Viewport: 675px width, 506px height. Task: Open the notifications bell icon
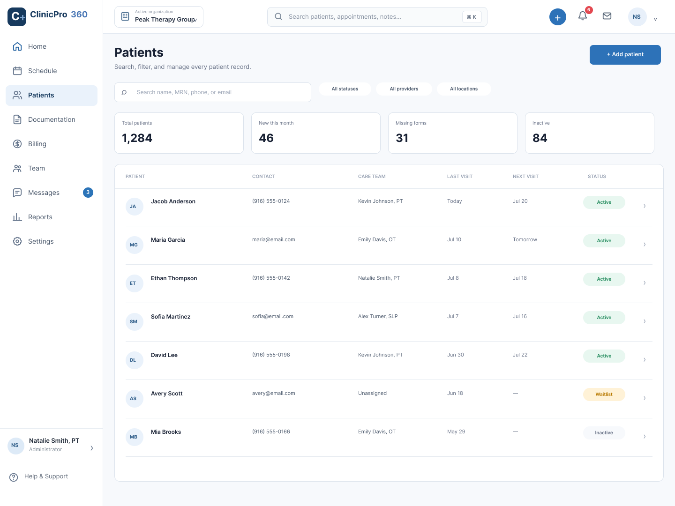click(583, 16)
